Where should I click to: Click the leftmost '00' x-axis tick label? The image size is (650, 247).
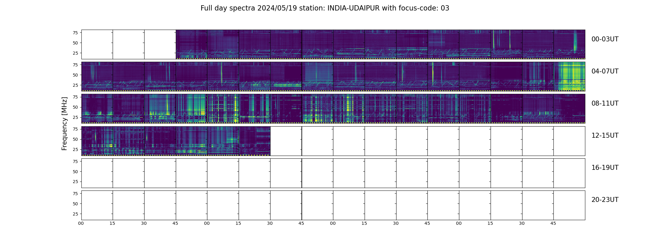pos(81,223)
